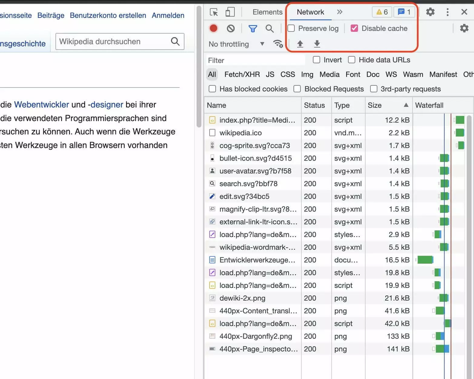Image resolution: width=474 pixels, height=379 pixels.
Task: Filter requests by Doc
Action: pyautogui.click(x=373, y=74)
